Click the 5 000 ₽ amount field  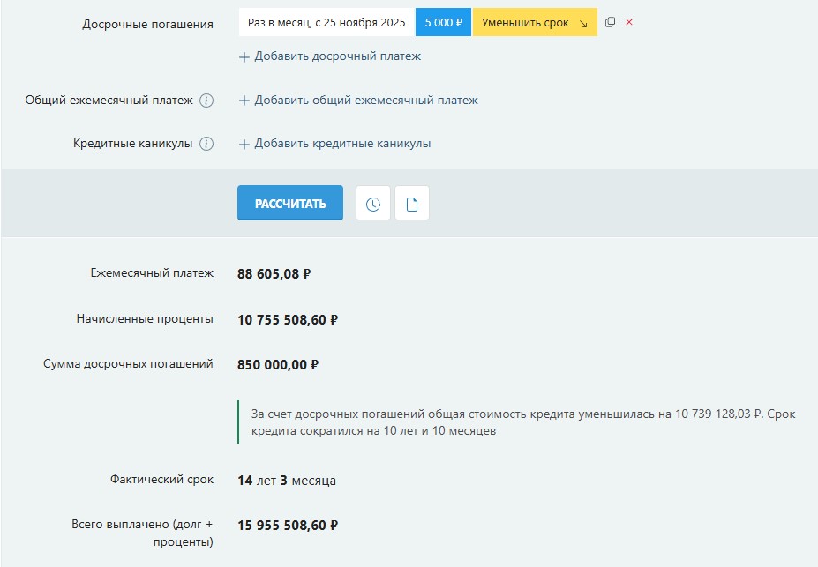[x=443, y=23]
